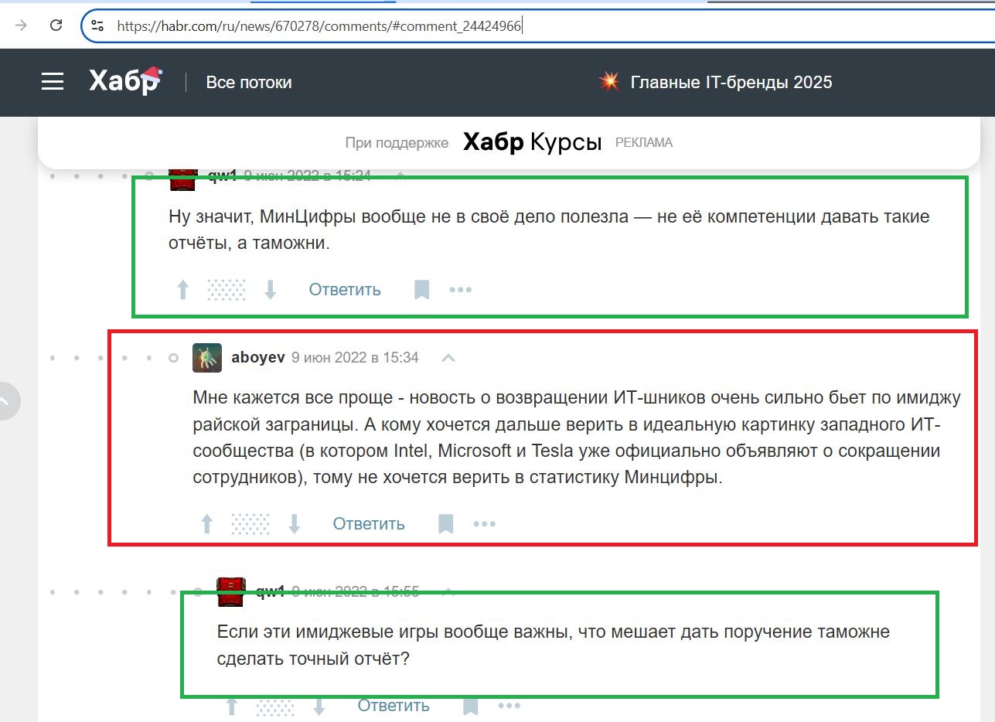
Task: Reload the page in the browser
Action: 54,25
